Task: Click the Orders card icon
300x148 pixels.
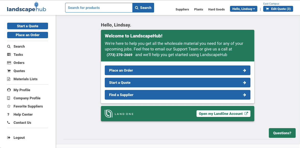Action: click(9, 63)
